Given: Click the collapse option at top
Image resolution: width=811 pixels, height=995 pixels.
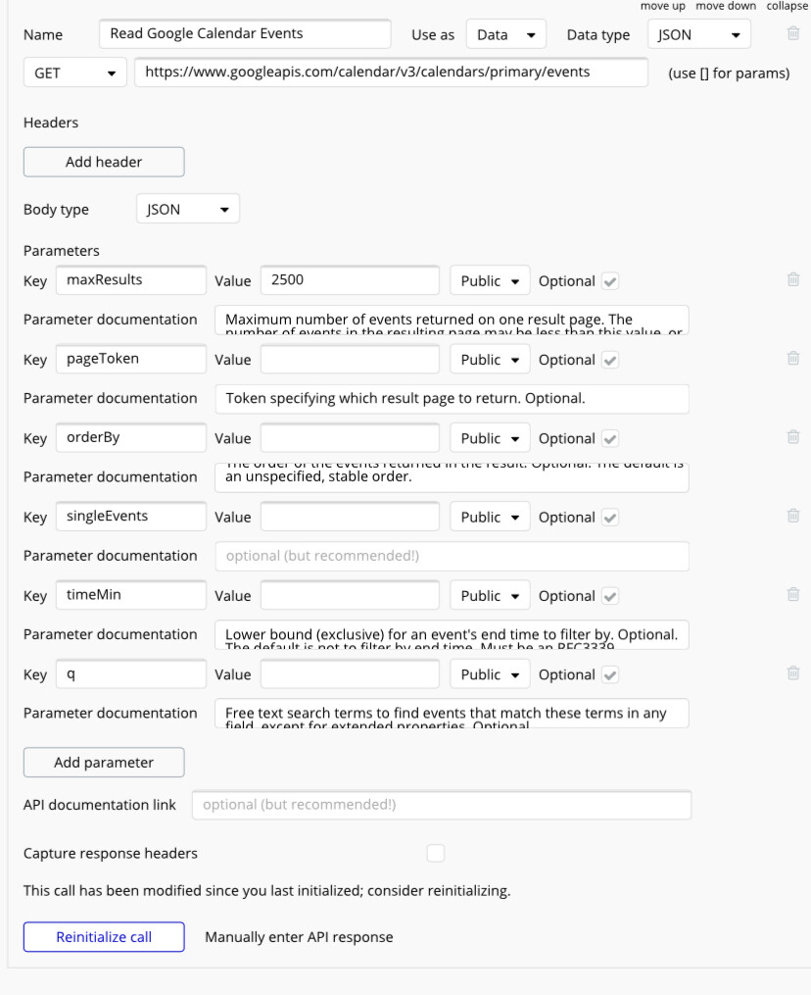Looking at the screenshot, I should pos(787,6).
